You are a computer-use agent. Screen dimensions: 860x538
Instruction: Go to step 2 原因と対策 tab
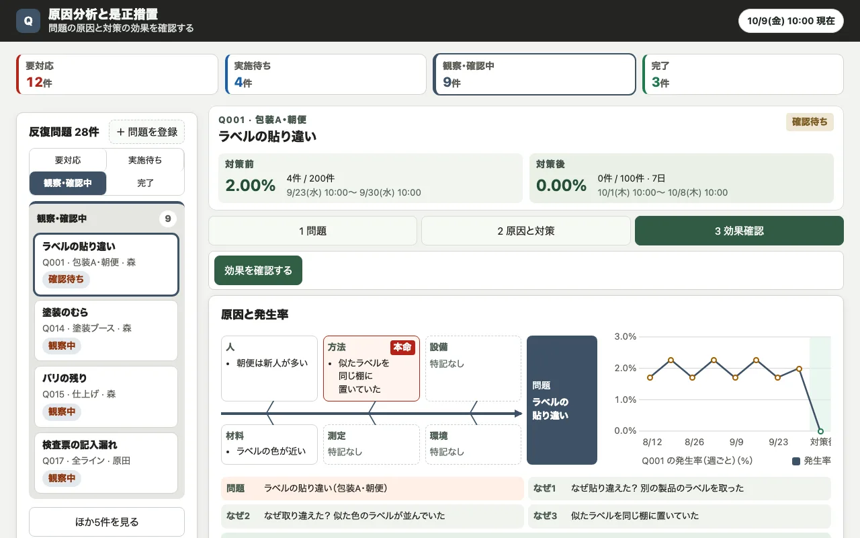point(526,231)
